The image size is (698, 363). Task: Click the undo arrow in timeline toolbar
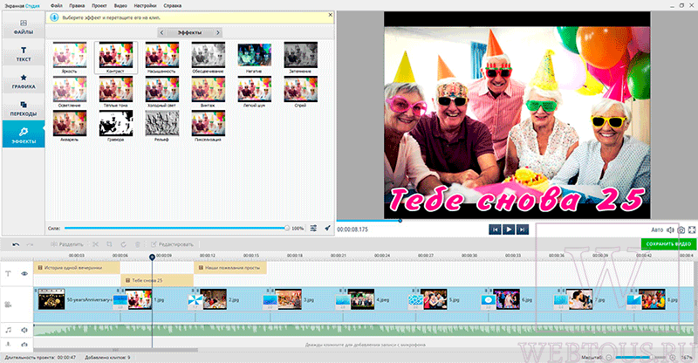pos(16,244)
